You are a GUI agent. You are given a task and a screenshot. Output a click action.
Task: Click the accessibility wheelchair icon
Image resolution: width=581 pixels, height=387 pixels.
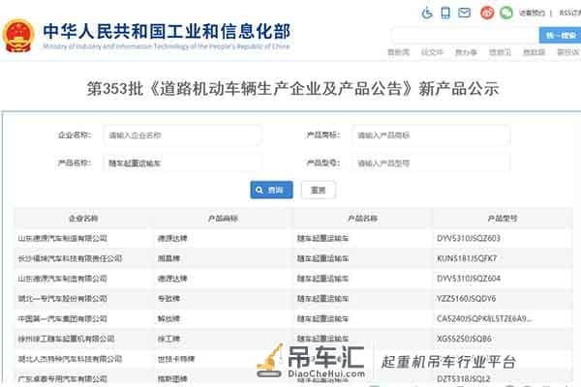coord(427,14)
